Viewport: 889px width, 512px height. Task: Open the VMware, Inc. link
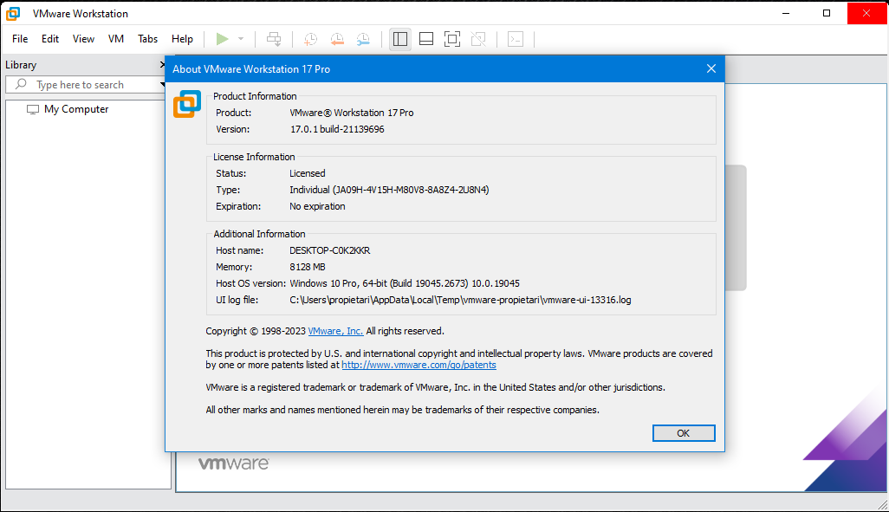(335, 331)
